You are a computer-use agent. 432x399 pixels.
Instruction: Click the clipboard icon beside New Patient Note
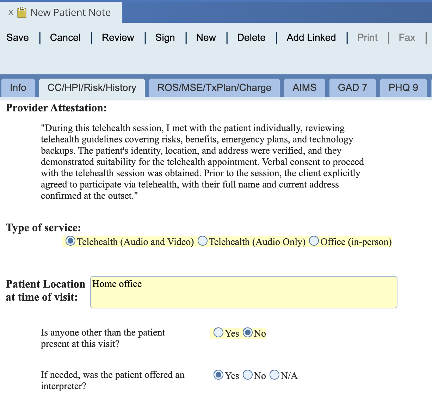point(22,12)
